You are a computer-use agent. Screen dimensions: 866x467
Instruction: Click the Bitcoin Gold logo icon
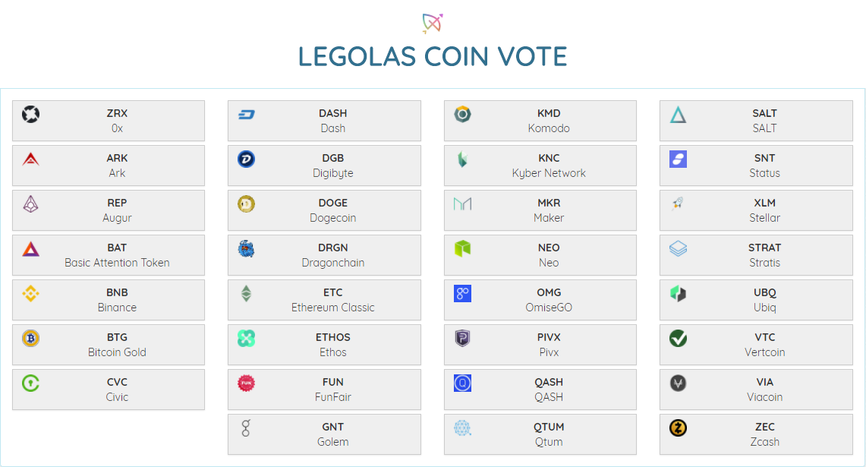pyautogui.click(x=30, y=338)
